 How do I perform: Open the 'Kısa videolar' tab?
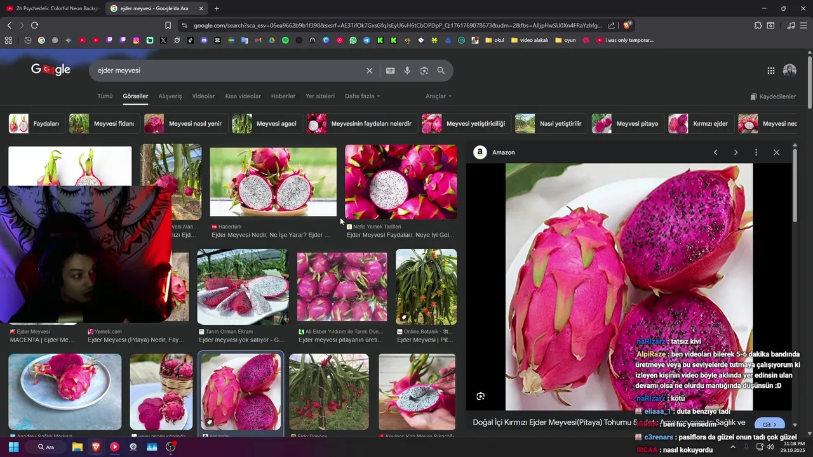click(243, 96)
